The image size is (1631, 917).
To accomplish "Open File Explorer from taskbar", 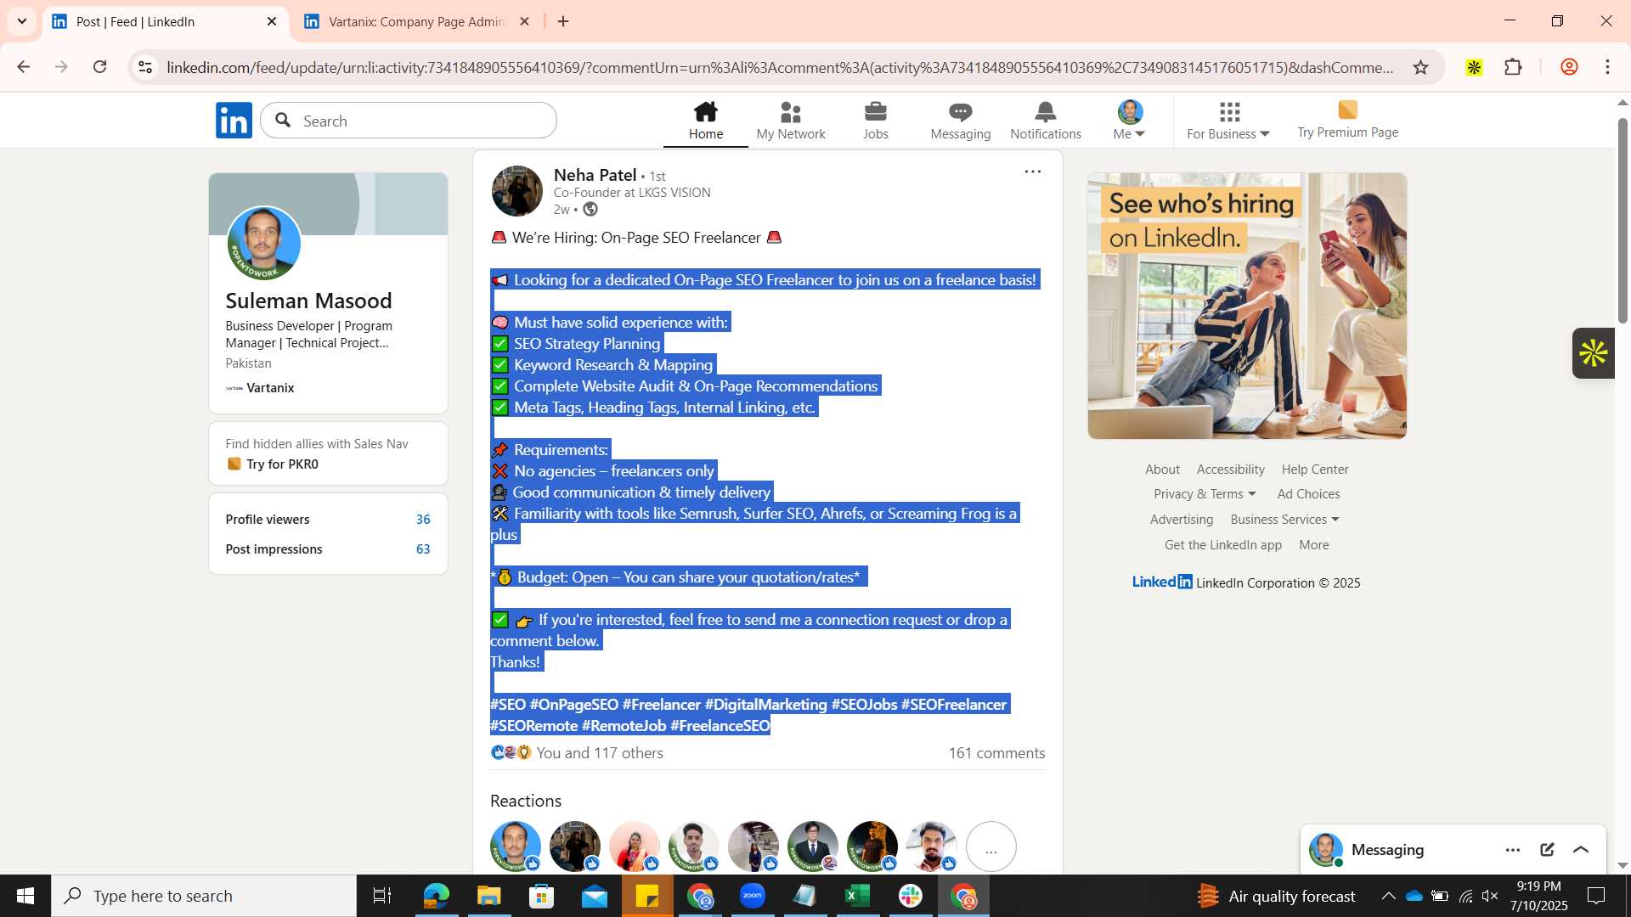I will click(488, 896).
